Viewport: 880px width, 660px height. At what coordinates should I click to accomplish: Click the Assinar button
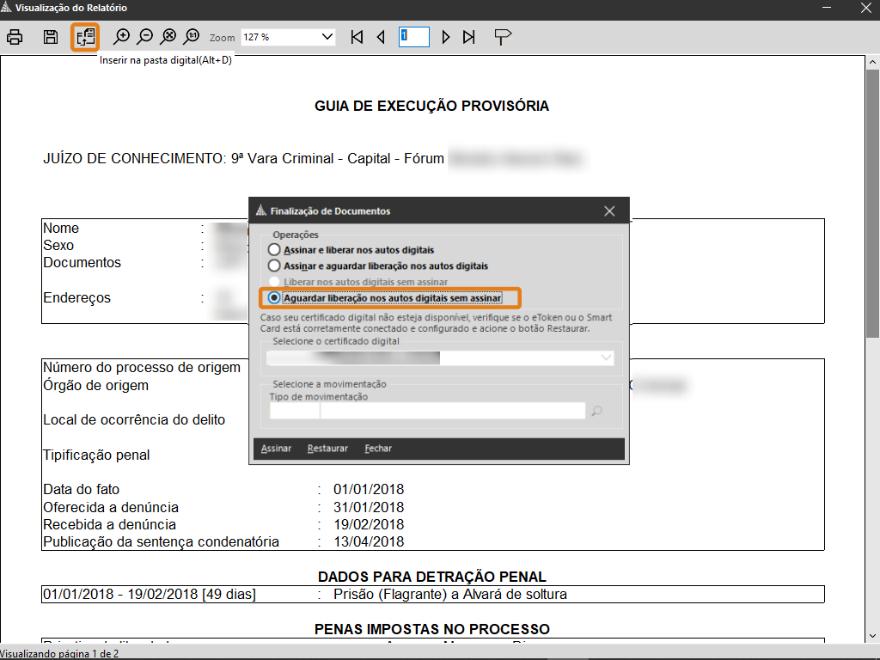click(276, 449)
